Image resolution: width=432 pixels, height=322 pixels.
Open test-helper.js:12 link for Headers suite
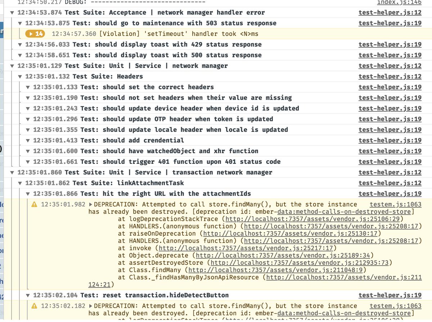click(390, 77)
